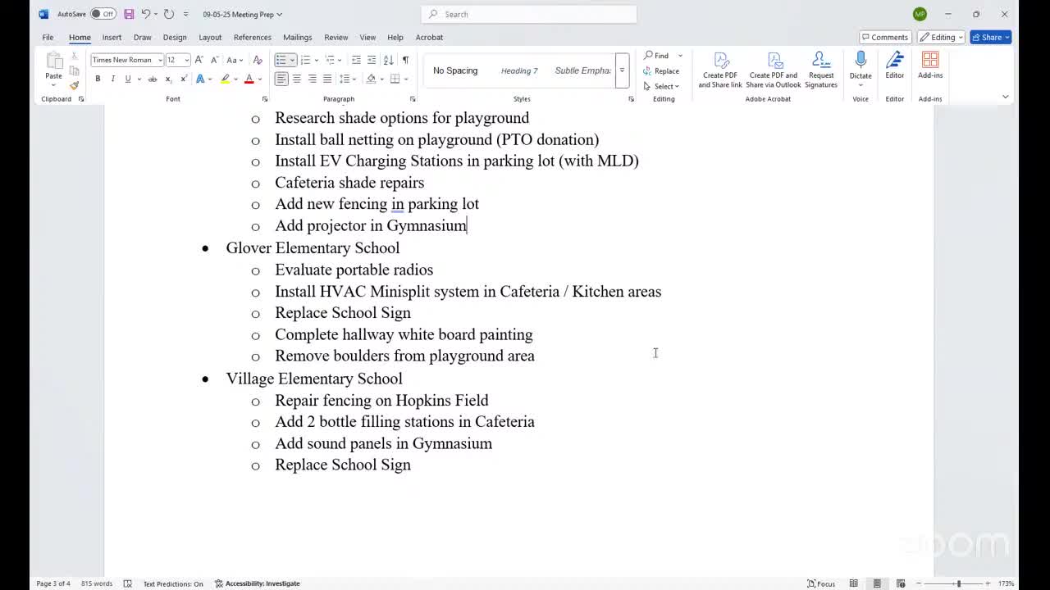Click Create PDF and Share link
The image size is (1050, 590).
click(x=720, y=70)
